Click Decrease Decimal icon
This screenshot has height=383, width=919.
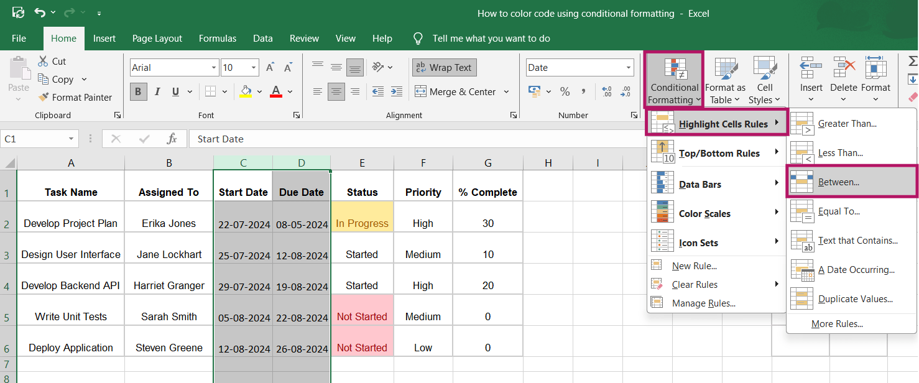click(x=625, y=91)
